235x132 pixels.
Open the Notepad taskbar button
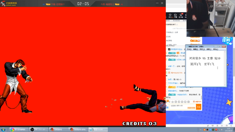pos(98,129)
